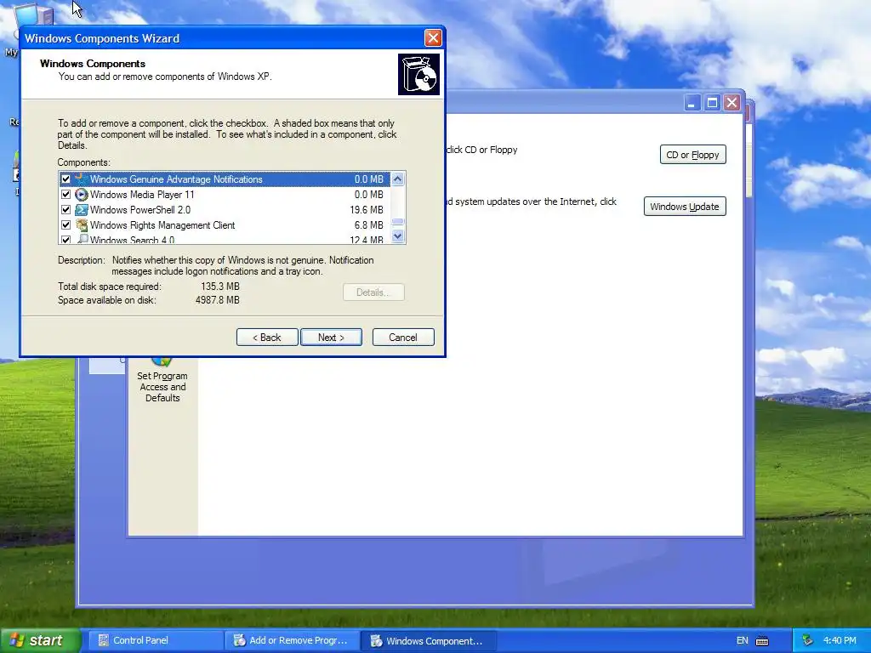This screenshot has width=871, height=653.
Task: Maximize the Add or Remove Programs window
Action: pos(712,103)
